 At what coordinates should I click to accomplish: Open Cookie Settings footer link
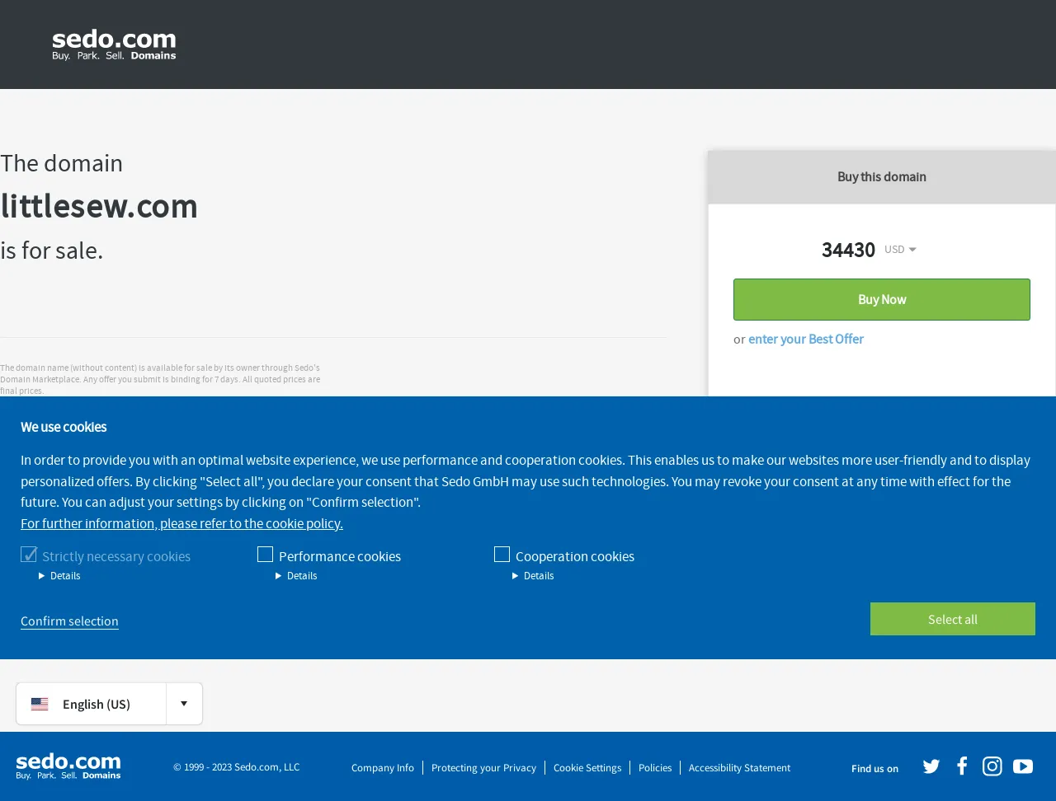(587, 768)
